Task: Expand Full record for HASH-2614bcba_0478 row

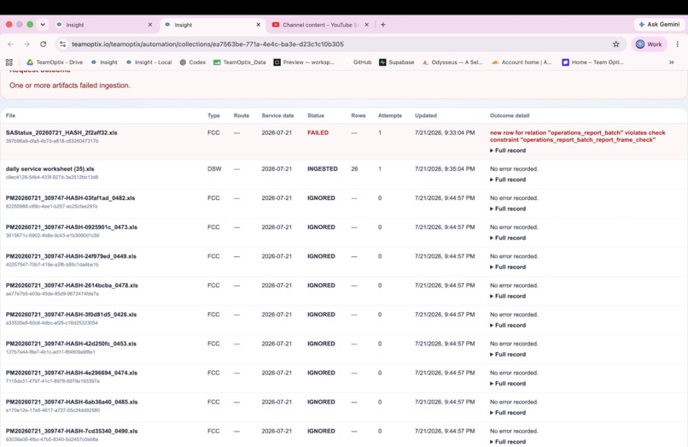Action: point(508,296)
